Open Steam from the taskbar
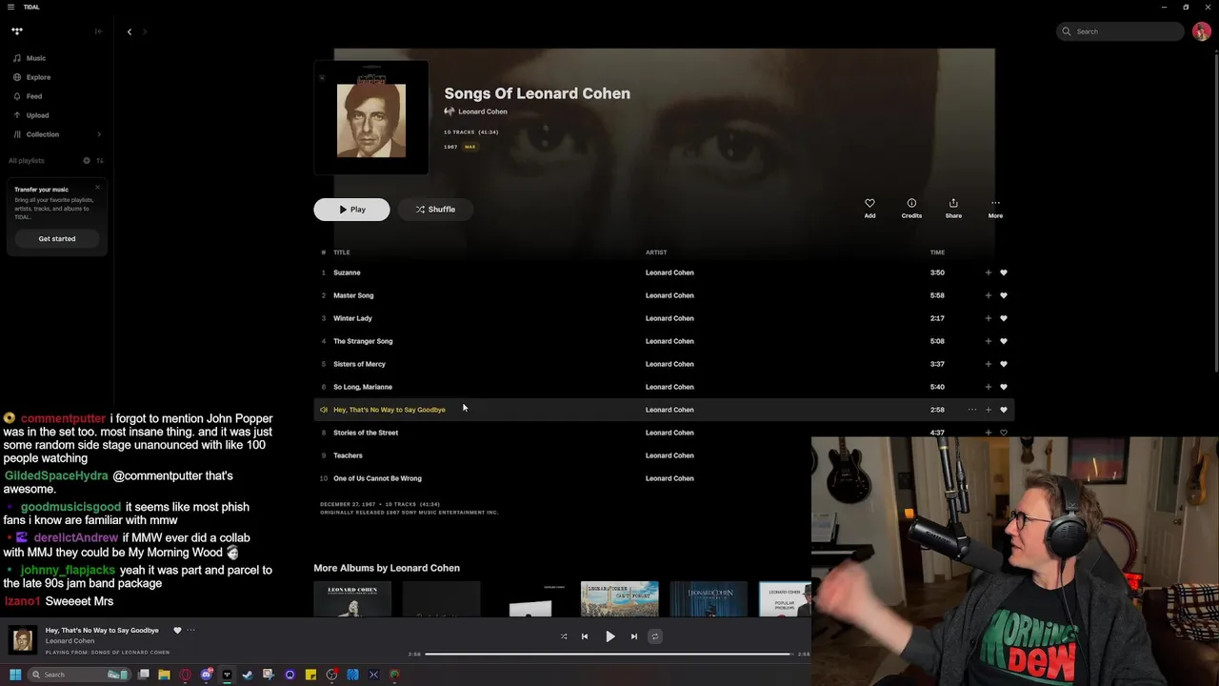 point(248,675)
